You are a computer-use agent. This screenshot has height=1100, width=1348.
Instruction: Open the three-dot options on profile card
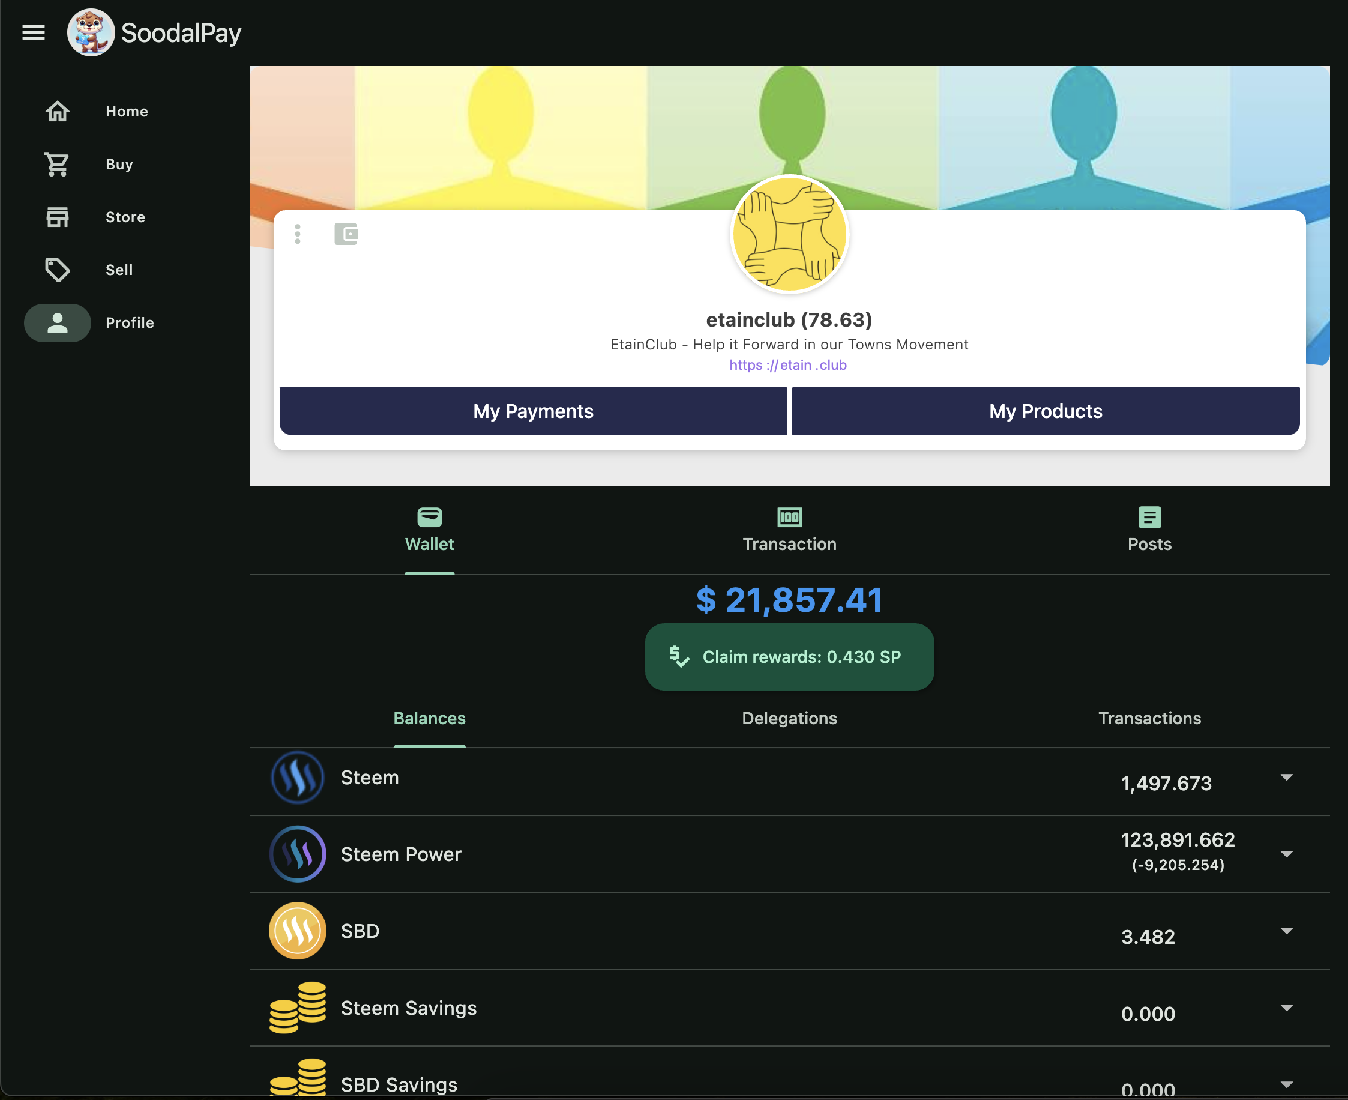click(298, 234)
